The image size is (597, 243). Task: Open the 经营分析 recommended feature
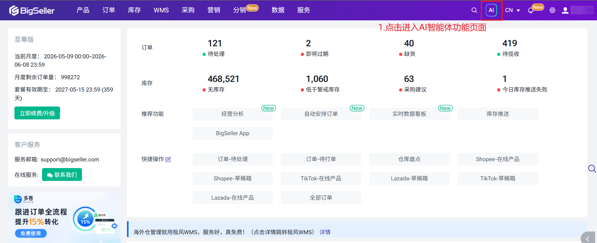pos(232,114)
